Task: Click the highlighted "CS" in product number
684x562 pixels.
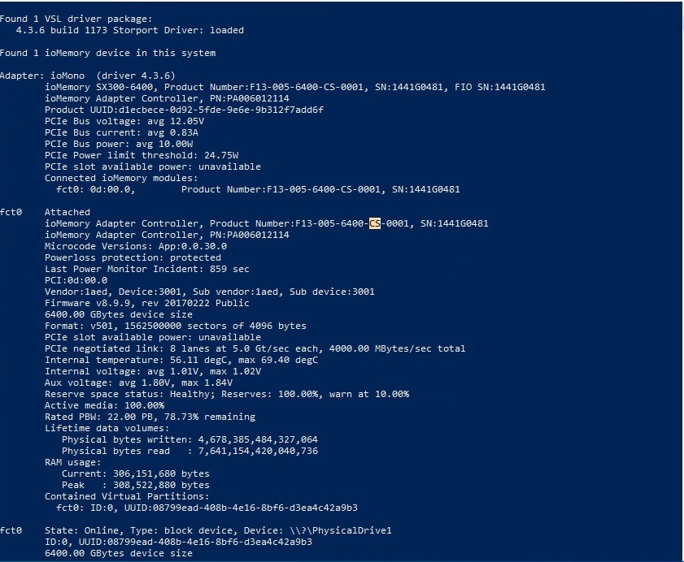Action: point(375,223)
